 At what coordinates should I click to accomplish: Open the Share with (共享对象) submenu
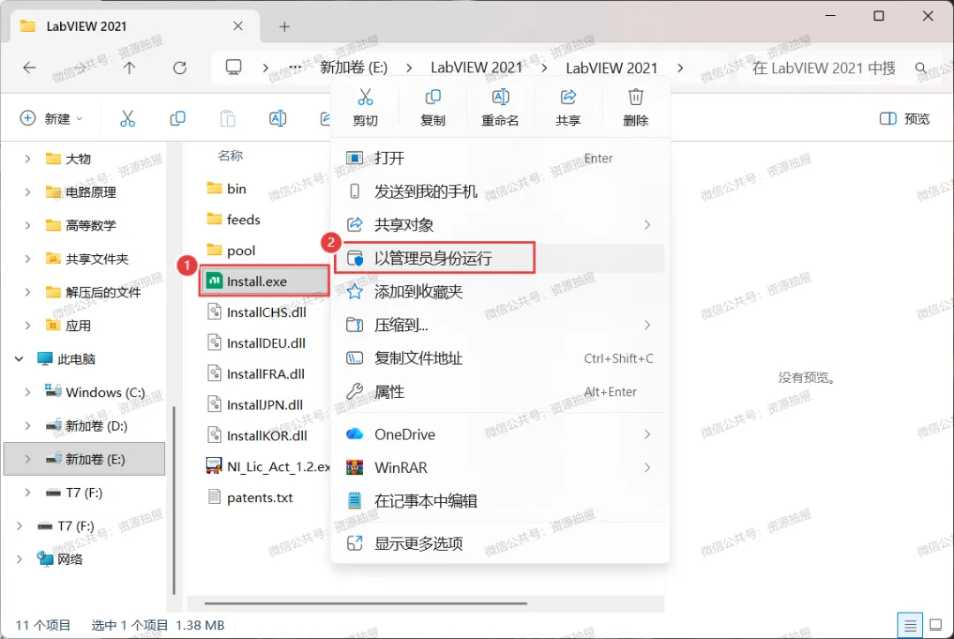pyautogui.click(x=499, y=225)
